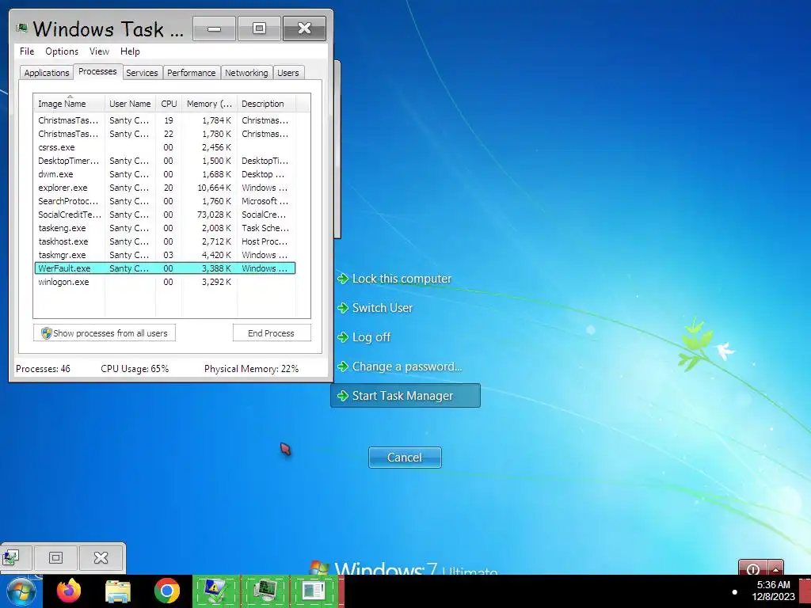
Task: Open File Explorer from the taskbar
Action: 118,591
